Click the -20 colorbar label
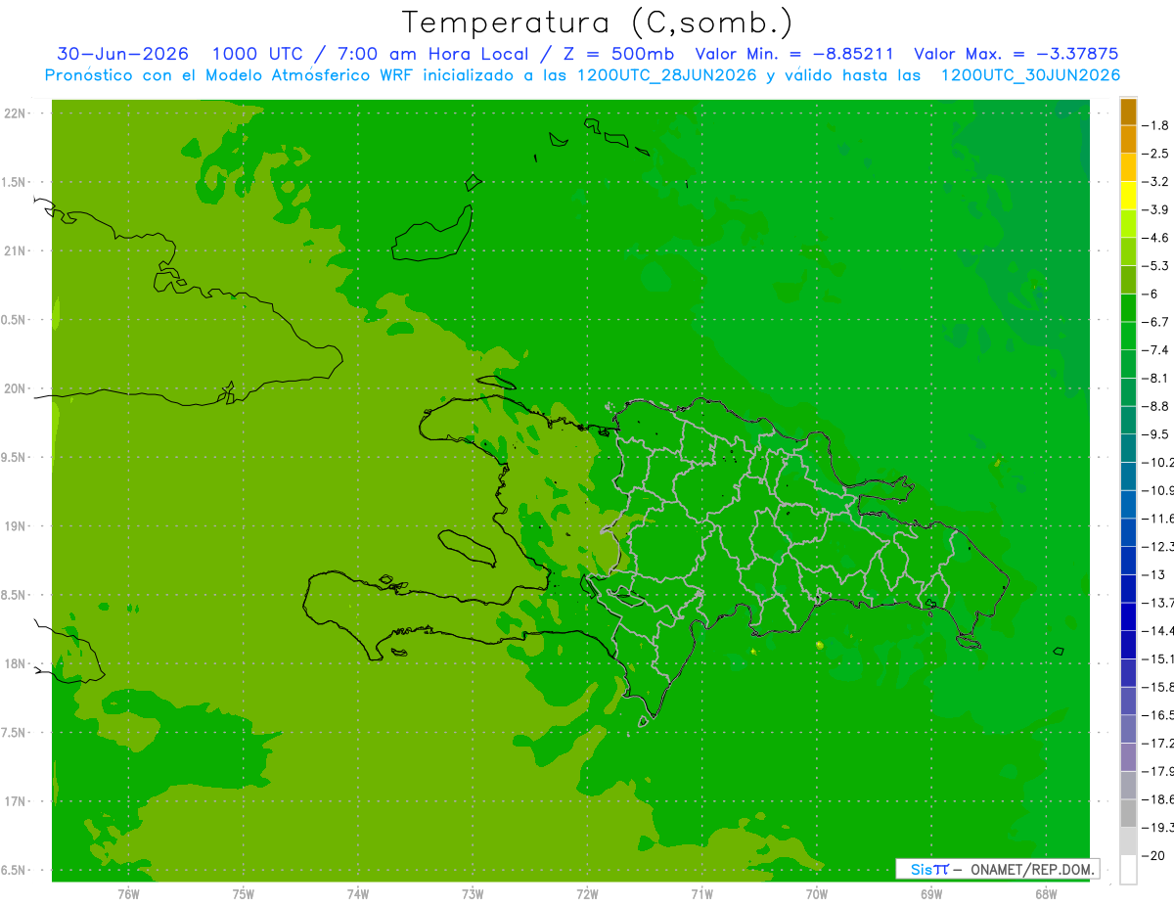This screenshot has width=1174, height=907. 1153,855
